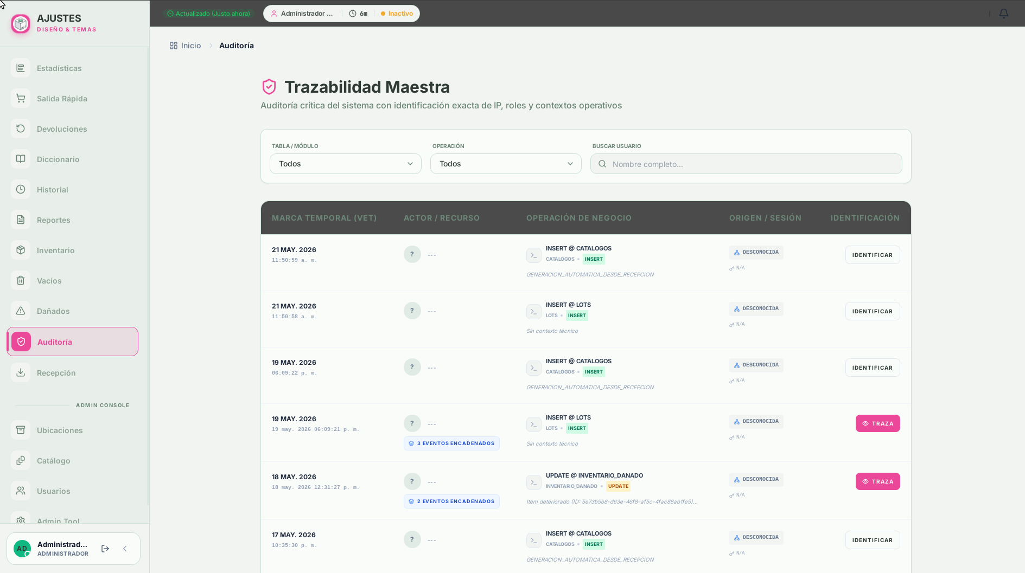Open Recepción in the sidebar
Image resolution: width=1025 pixels, height=573 pixels.
tap(72, 373)
